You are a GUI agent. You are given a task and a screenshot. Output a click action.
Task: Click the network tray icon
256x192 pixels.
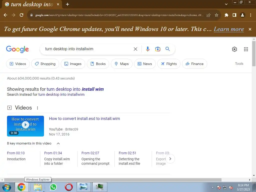click(x=225, y=187)
